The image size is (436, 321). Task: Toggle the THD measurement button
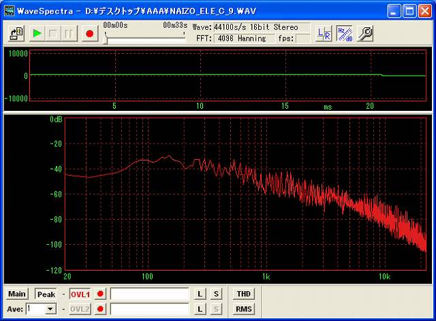click(244, 294)
